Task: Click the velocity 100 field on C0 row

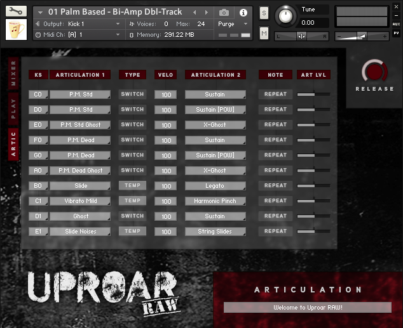Action: (165, 95)
